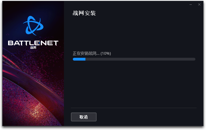206x130 pixels.
Task: Click blank space between heading and status text
Action: pyautogui.click(x=134, y=33)
